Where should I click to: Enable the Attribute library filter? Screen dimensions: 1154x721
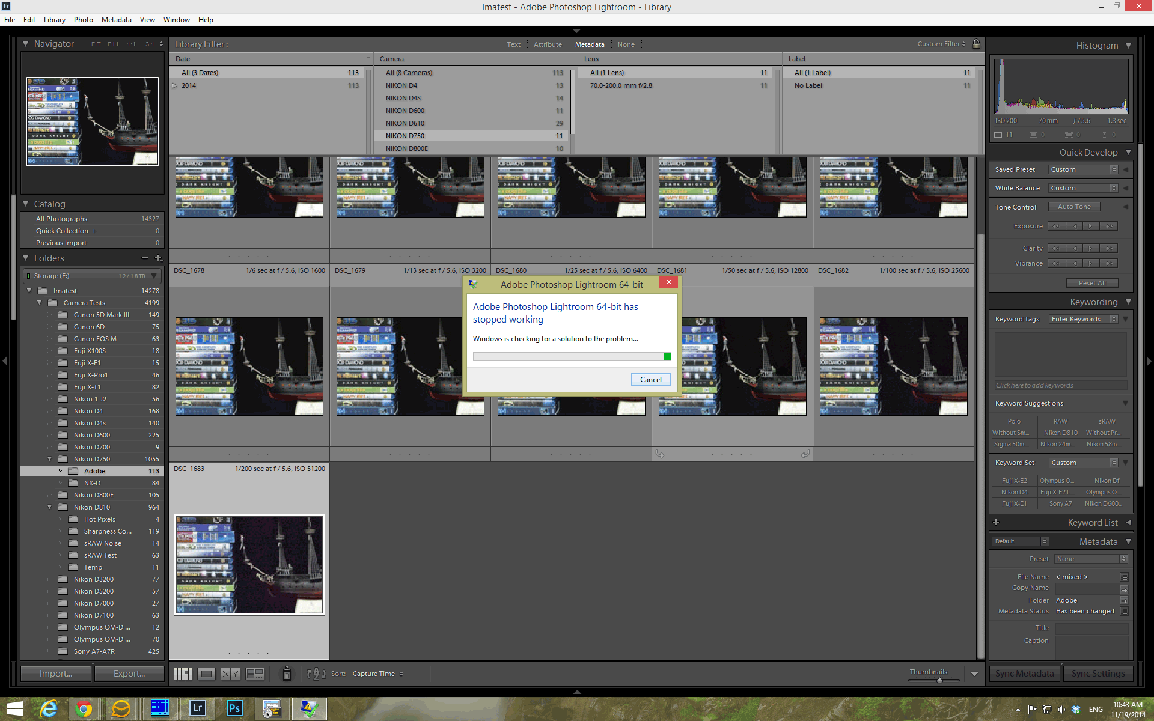[548, 44]
